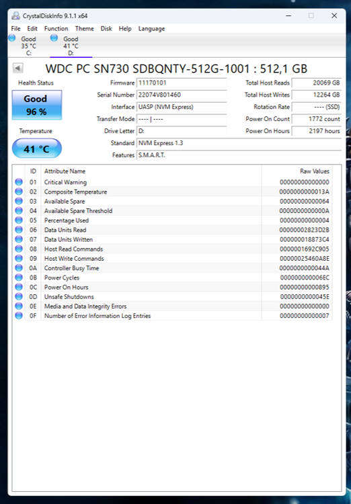
Task: Open the File menu
Action: tap(15, 29)
